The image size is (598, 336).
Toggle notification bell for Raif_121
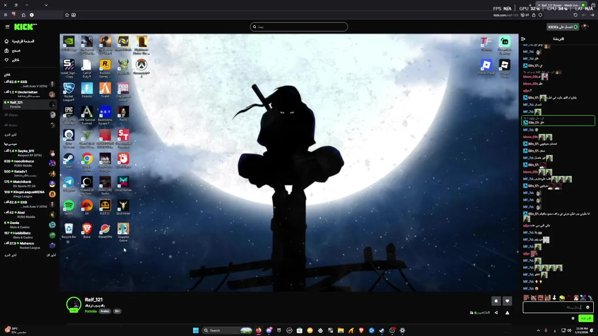496,301
